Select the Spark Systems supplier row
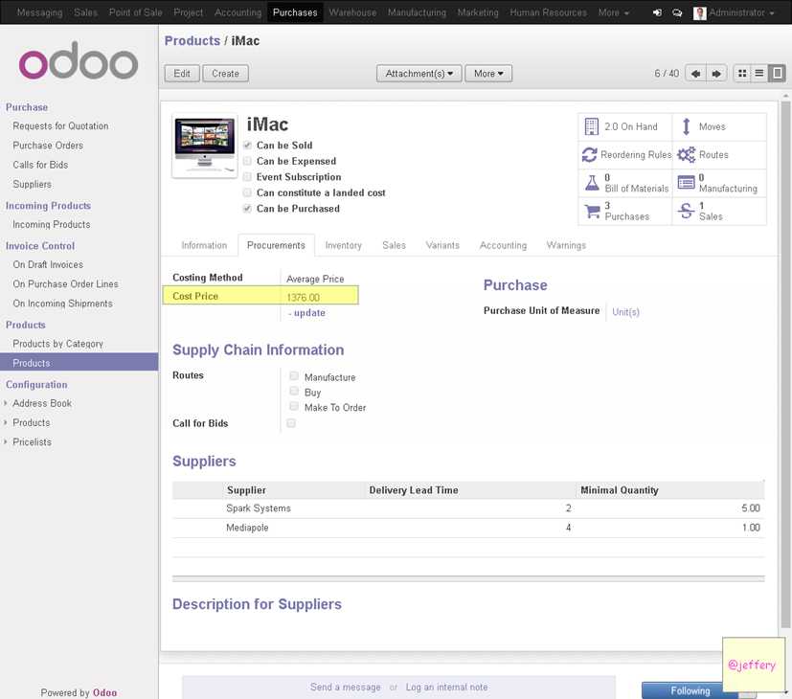The width and height of the screenshot is (792, 699). pyautogui.click(x=468, y=508)
